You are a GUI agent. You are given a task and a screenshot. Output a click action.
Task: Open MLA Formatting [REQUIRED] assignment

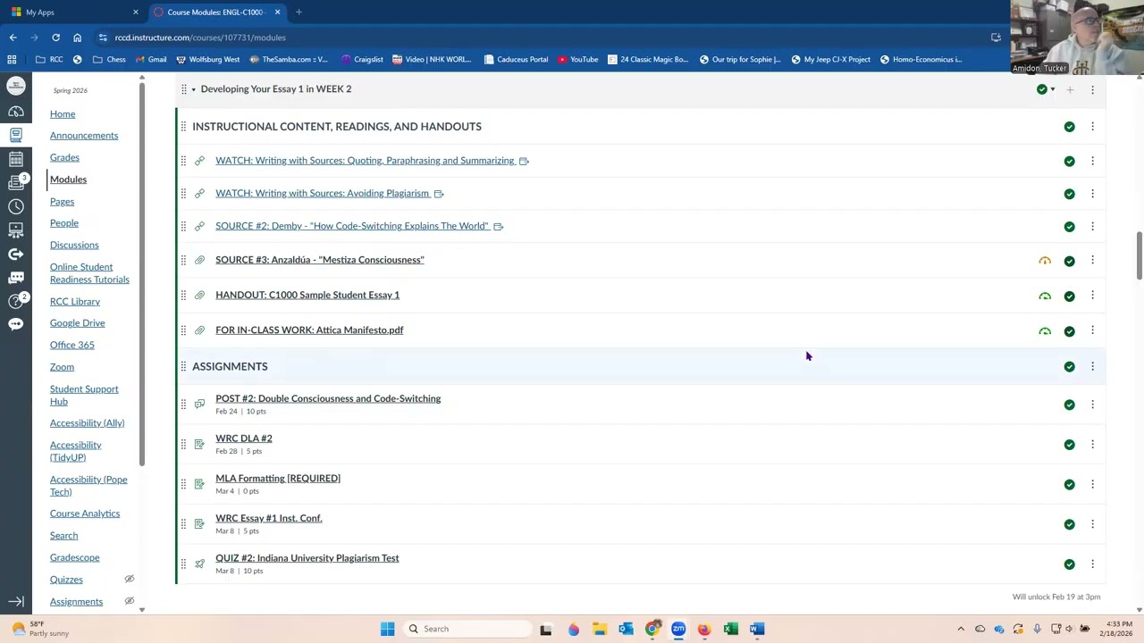tap(278, 479)
